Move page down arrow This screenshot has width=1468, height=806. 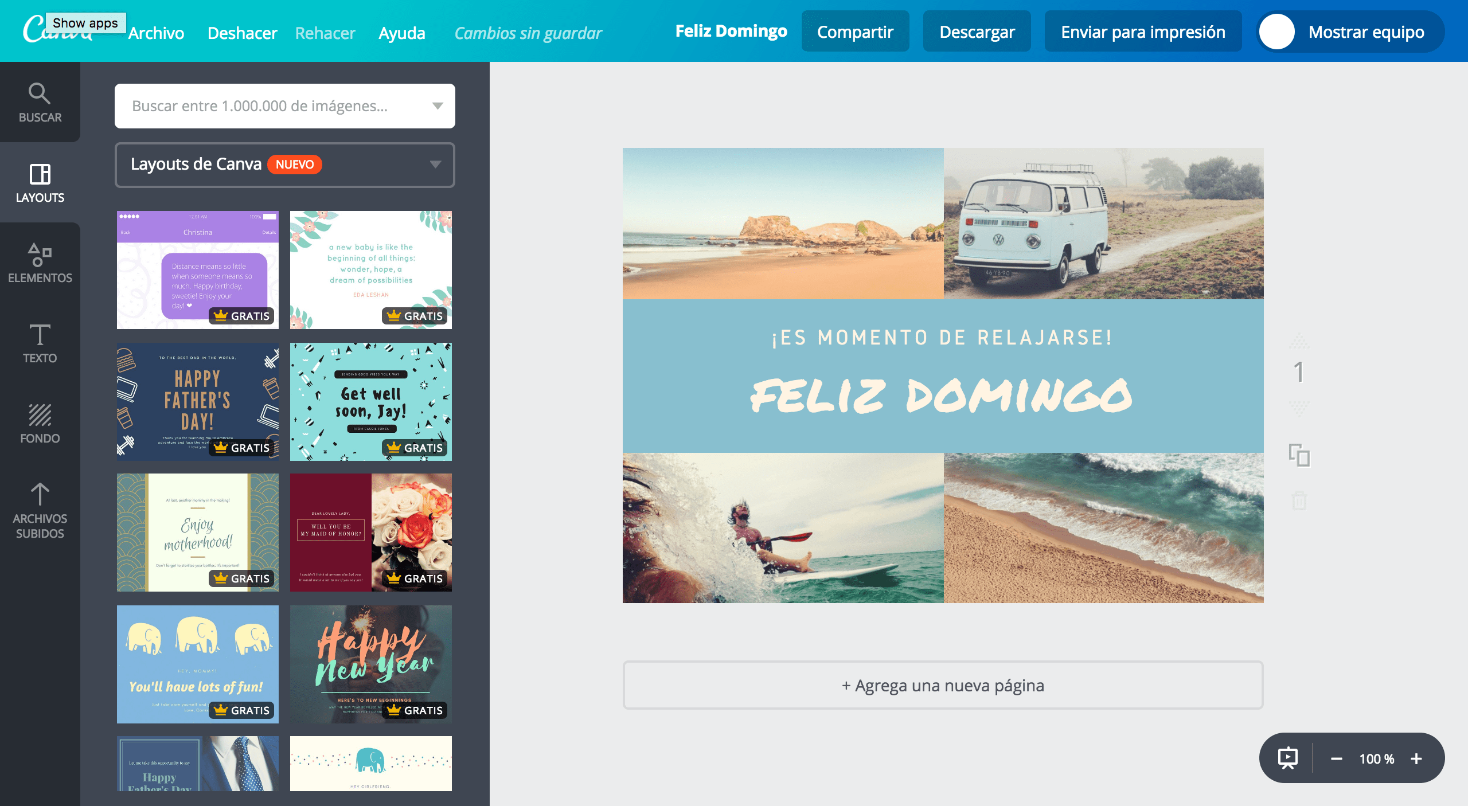(x=1299, y=408)
